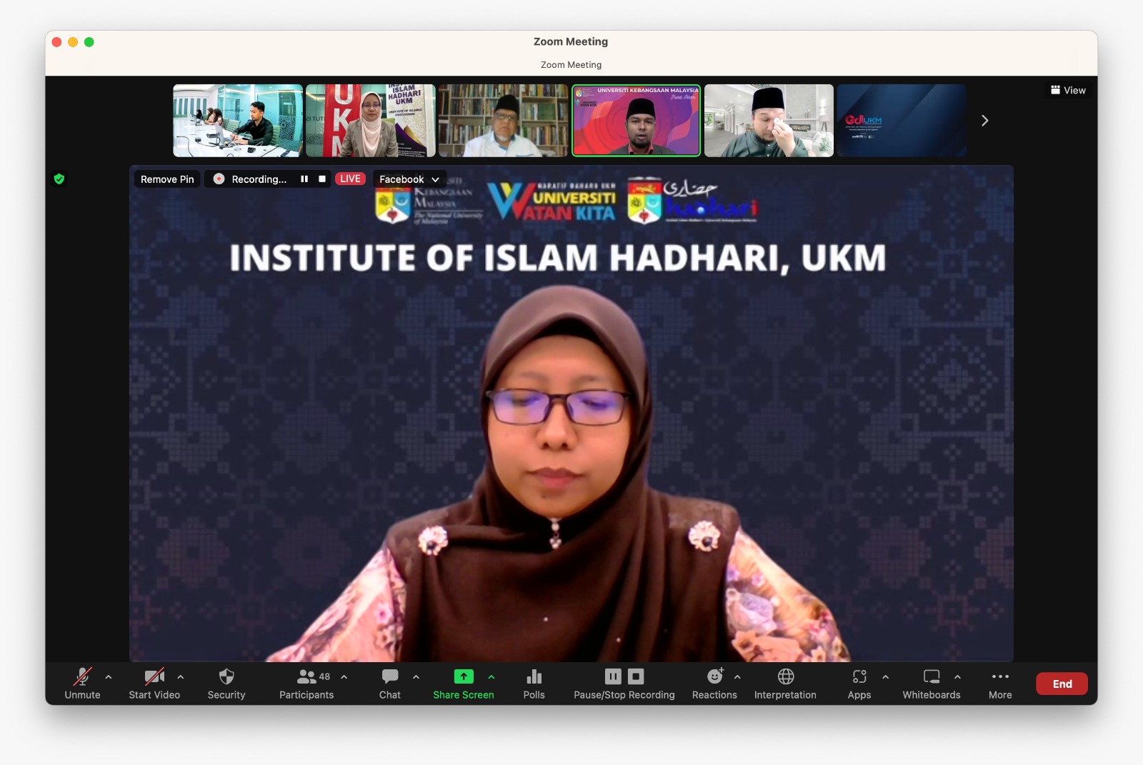Open the Facebook live stream dropdown
The width and height of the screenshot is (1143, 765).
click(409, 179)
